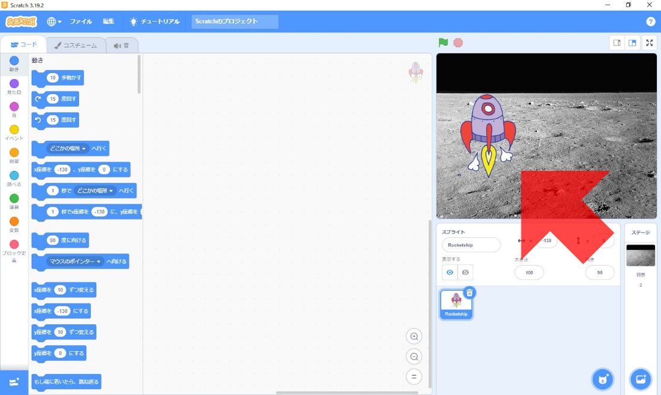This screenshot has width=661, height=395.
Task: Open the ファイル menu
Action: coord(81,22)
